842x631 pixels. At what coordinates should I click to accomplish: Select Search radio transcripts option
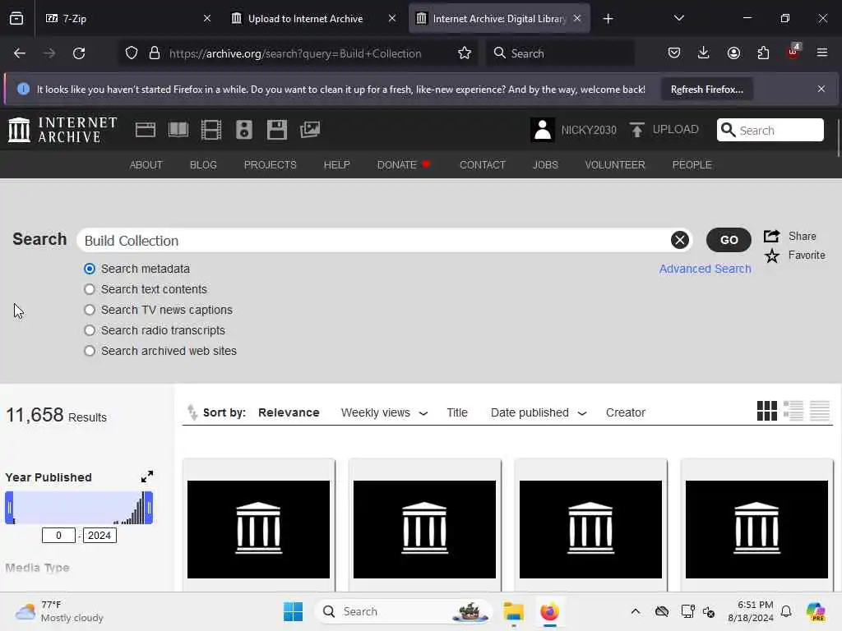point(90,330)
